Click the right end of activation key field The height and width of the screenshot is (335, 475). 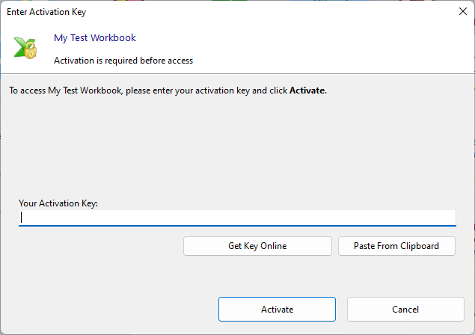pyautogui.click(x=447, y=218)
